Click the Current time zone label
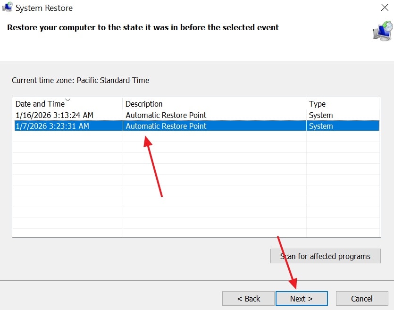394x310 pixels. point(80,80)
